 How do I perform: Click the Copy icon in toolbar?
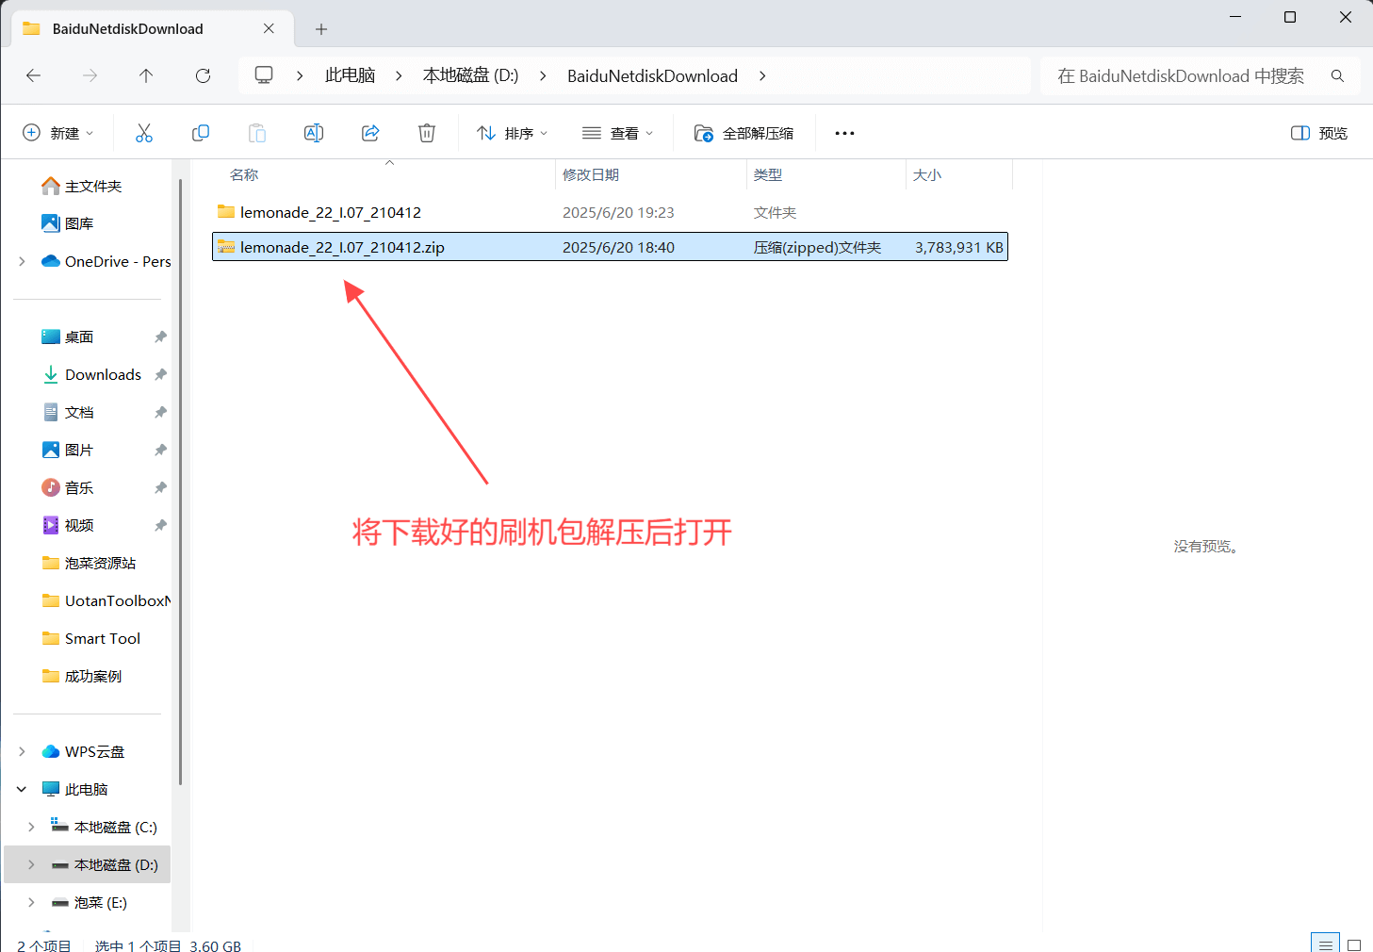[x=201, y=133]
